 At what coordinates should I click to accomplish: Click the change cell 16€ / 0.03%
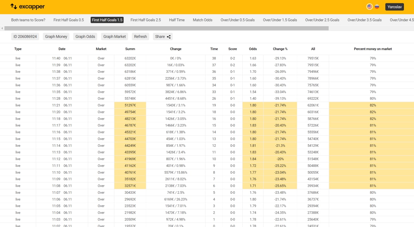coord(176,65)
